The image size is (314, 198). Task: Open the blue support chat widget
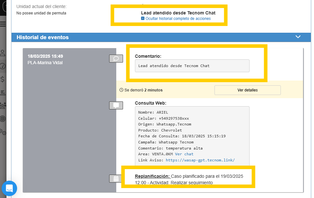tap(9, 188)
